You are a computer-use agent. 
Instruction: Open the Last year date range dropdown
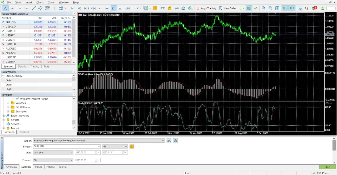click(71, 152)
